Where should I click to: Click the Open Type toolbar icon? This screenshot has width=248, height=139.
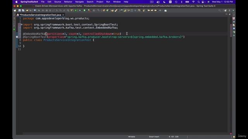pos(112,10)
